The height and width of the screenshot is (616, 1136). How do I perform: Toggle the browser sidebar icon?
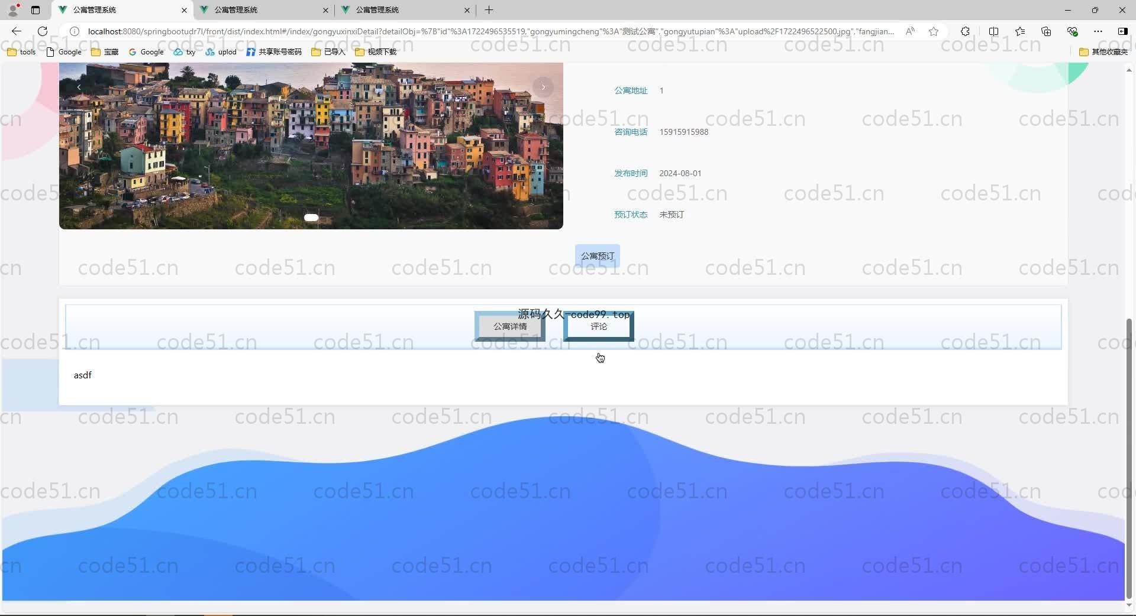[x=1122, y=31]
